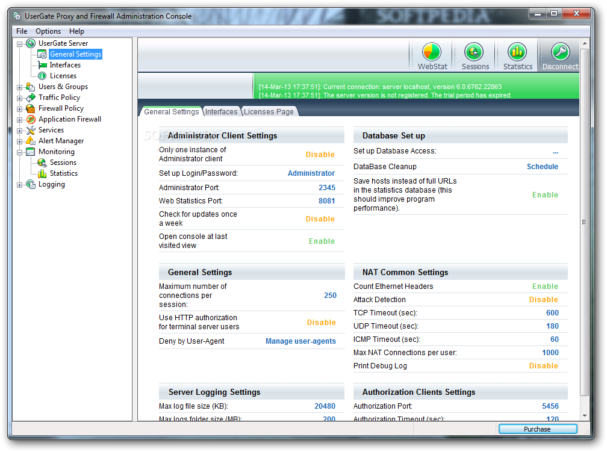Edit Authorization Port value 5456
This screenshot has height=452, width=607.
(550, 406)
